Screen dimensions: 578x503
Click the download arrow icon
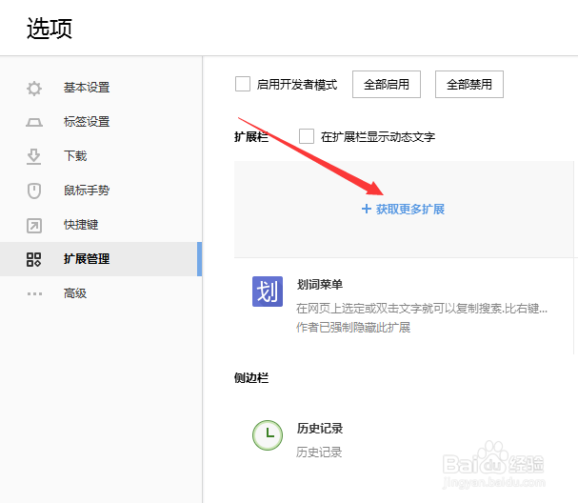(34, 156)
